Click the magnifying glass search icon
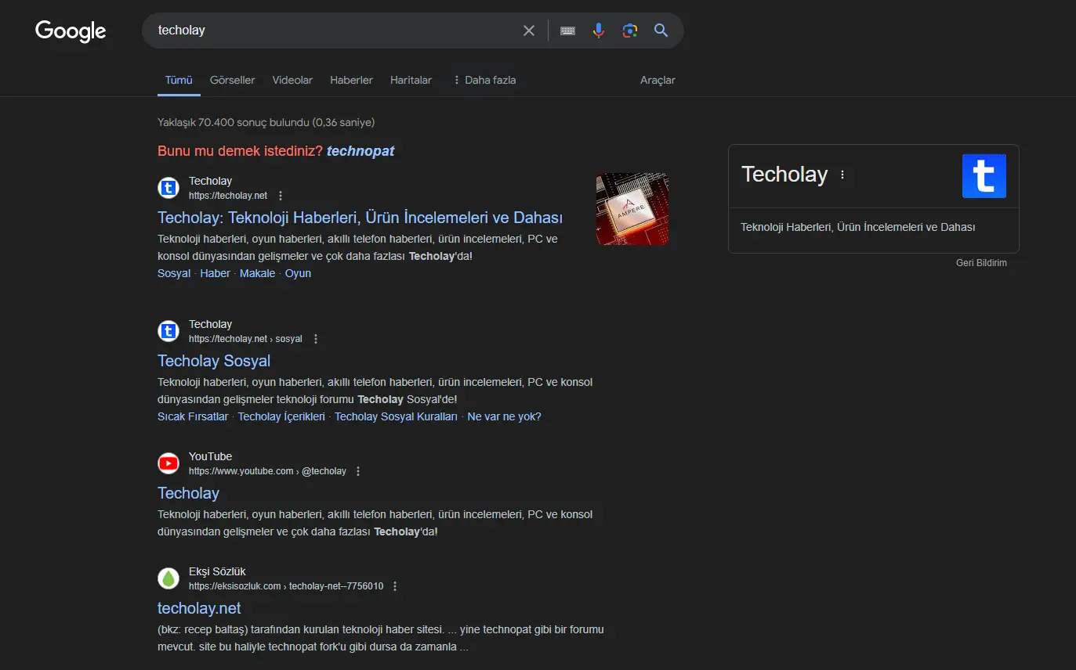 661,31
